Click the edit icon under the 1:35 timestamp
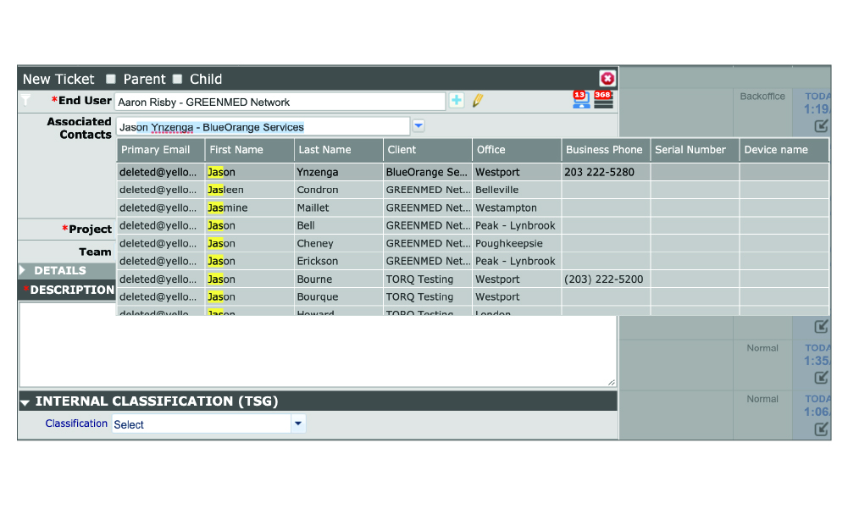This screenshot has width=848, height=509. tap(820, 378)
